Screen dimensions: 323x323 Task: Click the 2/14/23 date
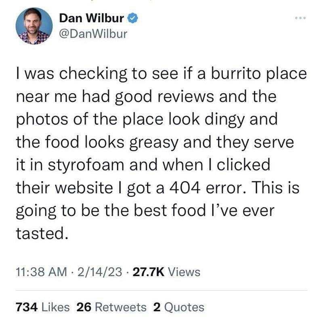tap(100, 272)
